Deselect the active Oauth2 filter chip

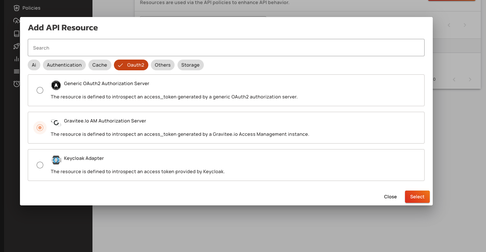pos(131,65)
